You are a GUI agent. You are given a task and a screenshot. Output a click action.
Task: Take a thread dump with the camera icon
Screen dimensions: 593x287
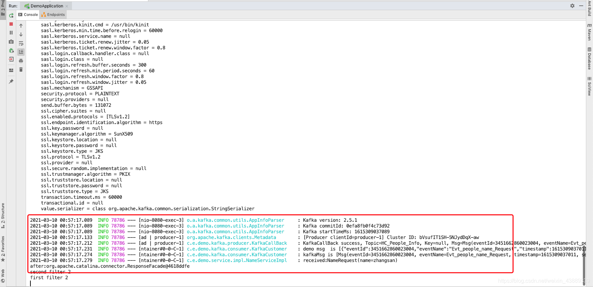11,42
